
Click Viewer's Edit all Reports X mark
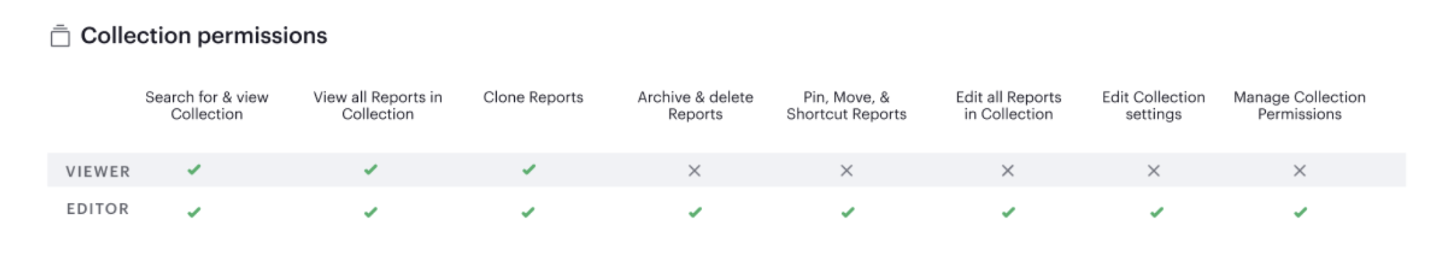[x=1008, y=171]
